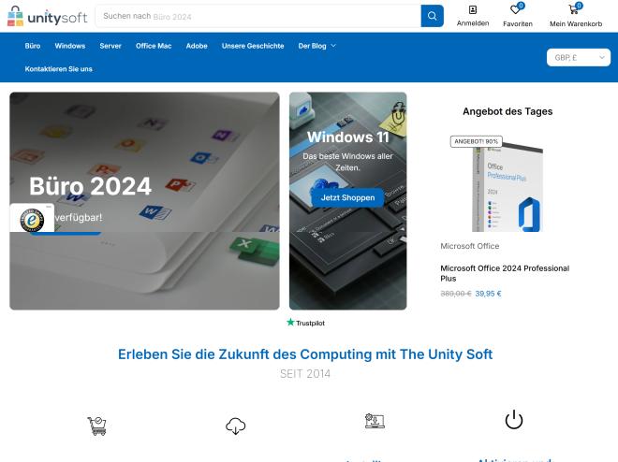Click the Trusted Shops badge
The image size is (618, 462).
(32, 219)
